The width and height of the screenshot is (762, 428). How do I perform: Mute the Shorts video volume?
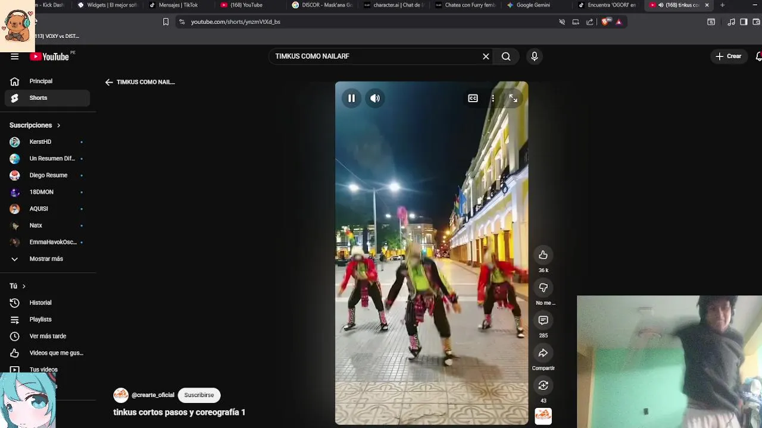375,98
